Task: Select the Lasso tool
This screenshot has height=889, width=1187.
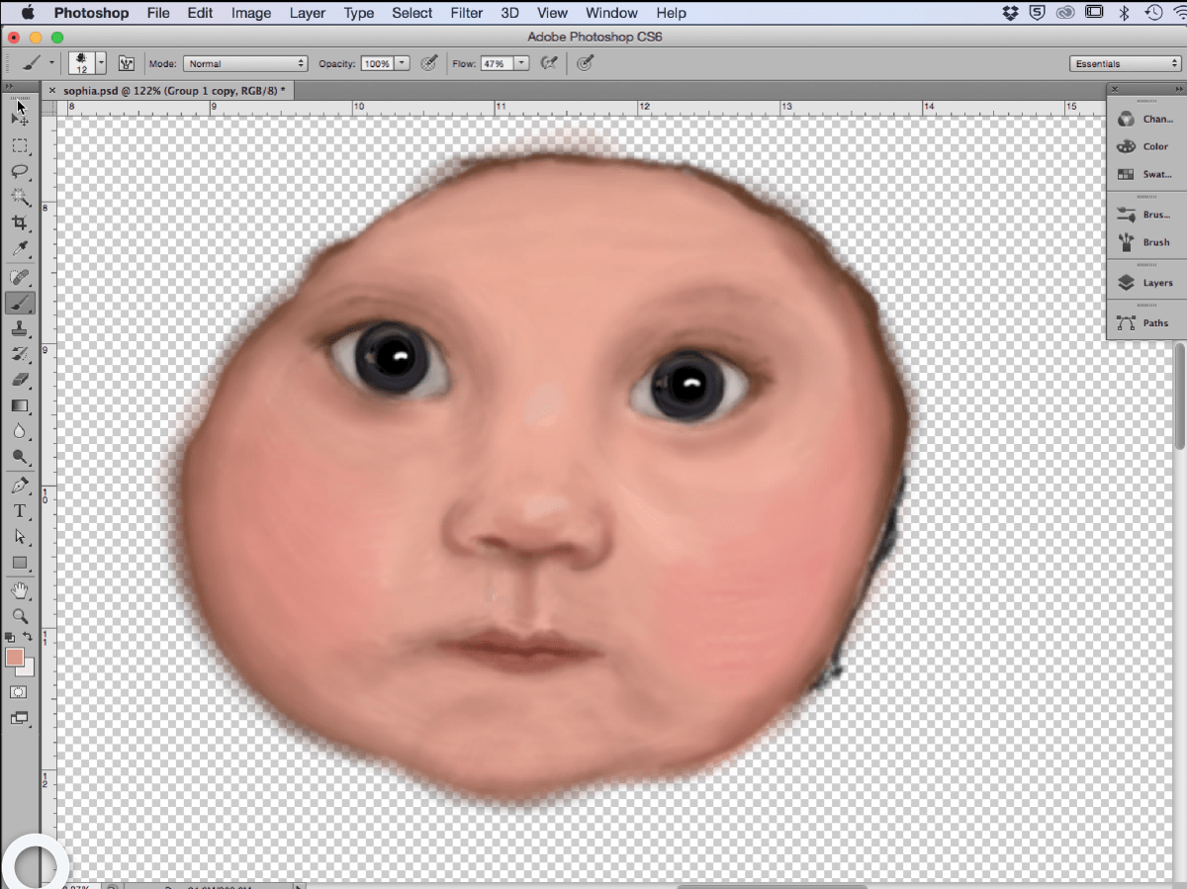Action: pyautogui.click(x=20, y=172)
